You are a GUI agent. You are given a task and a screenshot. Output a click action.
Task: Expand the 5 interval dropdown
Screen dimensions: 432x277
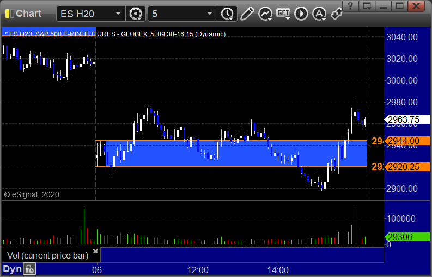210,14
